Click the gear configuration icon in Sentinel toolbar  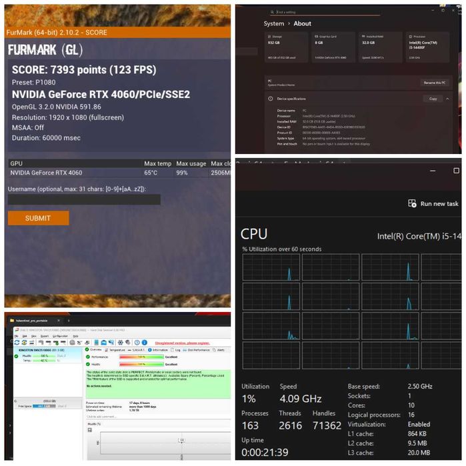tap(121, 343)
